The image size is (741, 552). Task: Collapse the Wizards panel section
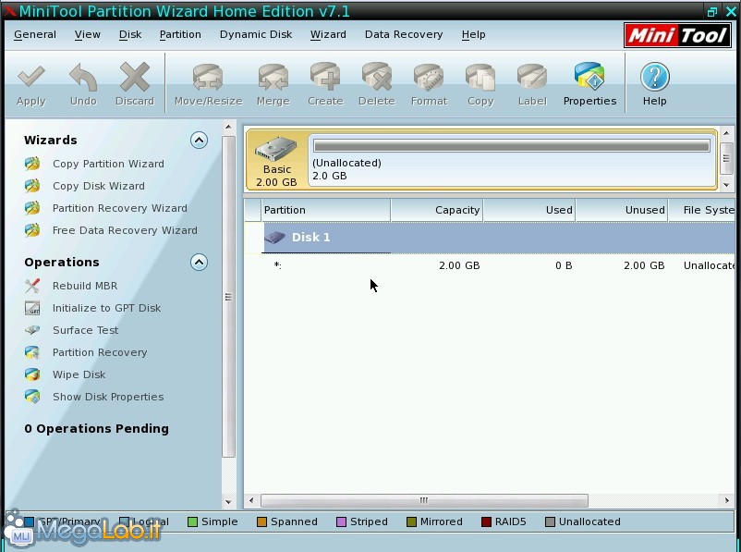pyautogui.click(x=199, y=141)
